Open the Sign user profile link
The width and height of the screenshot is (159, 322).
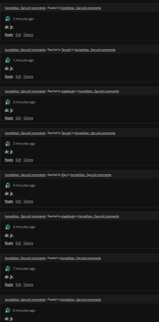click(64, 175)
